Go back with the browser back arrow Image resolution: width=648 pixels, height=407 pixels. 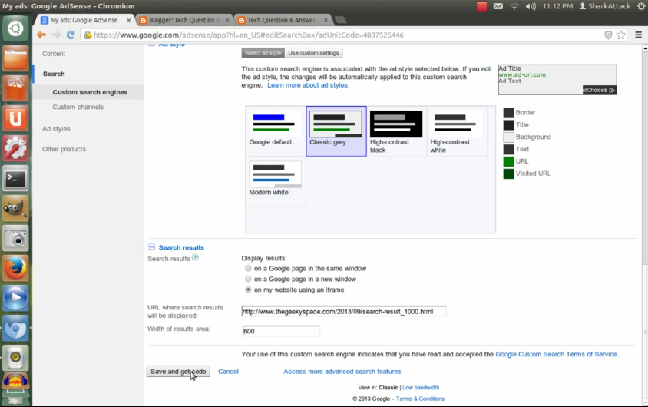tap(41, 35)
